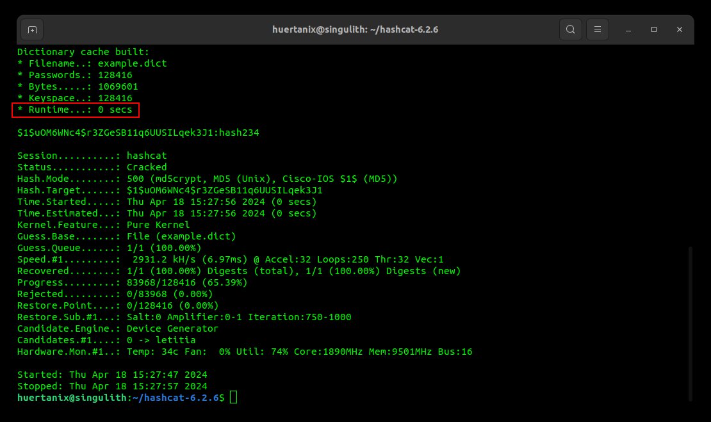Screen dimensions: 711x422
Task: Click the Guess.Base File (example.dict) line
Action: pyautogui.click(x=127, y=236)
